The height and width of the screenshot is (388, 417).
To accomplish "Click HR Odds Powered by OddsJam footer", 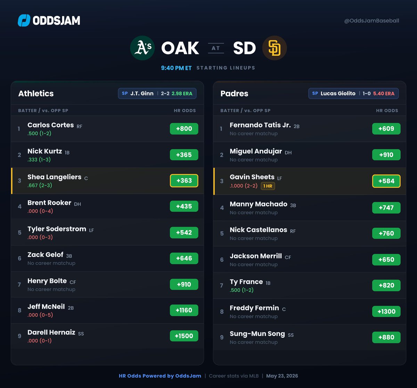I will coord(160,376).
